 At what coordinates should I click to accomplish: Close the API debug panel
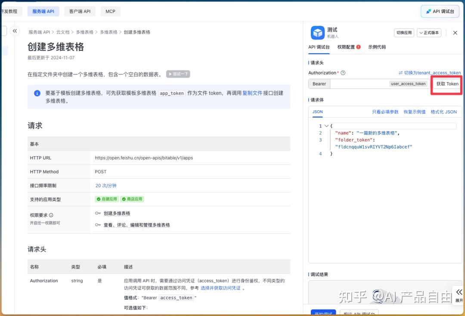click(x=455, y=33)
